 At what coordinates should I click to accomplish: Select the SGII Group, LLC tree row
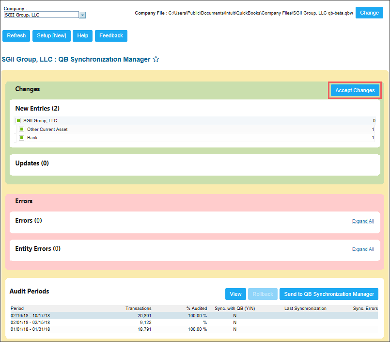tap(195, 121)
